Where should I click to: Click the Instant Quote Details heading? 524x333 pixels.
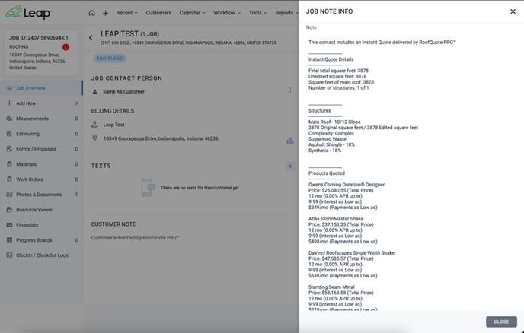[331, 59]
